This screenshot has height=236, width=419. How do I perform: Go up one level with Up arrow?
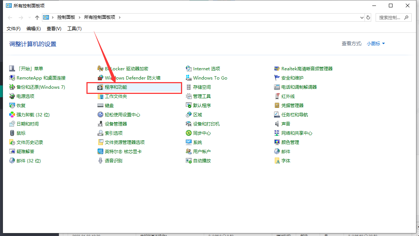click(37, 17)
